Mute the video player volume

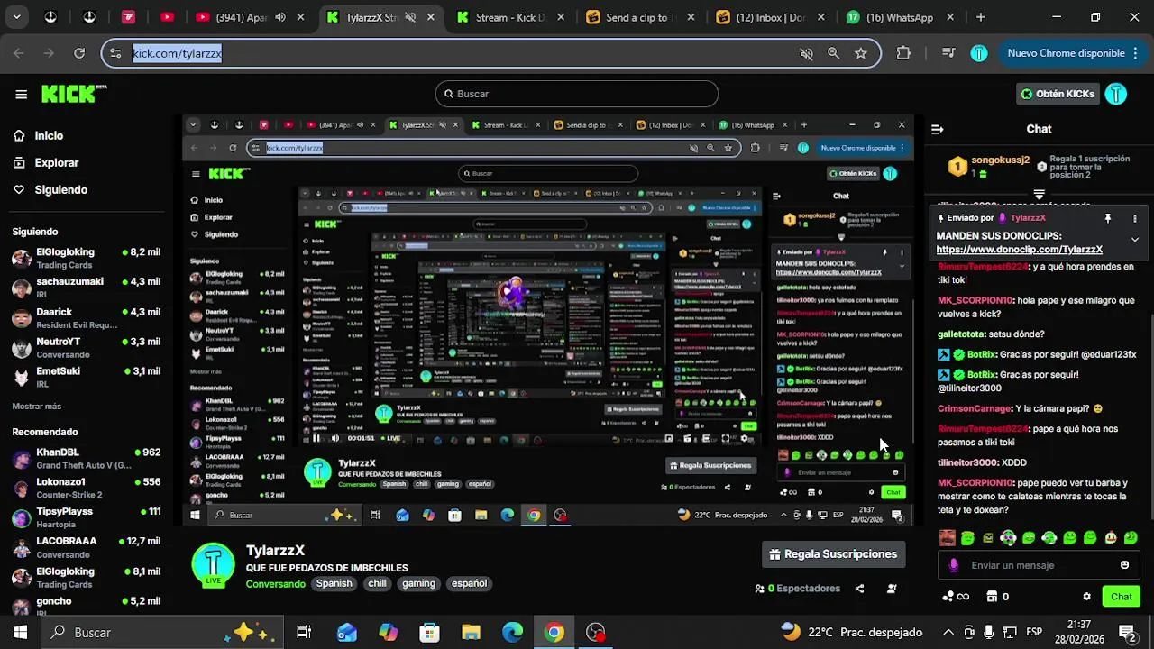(335, 438)
